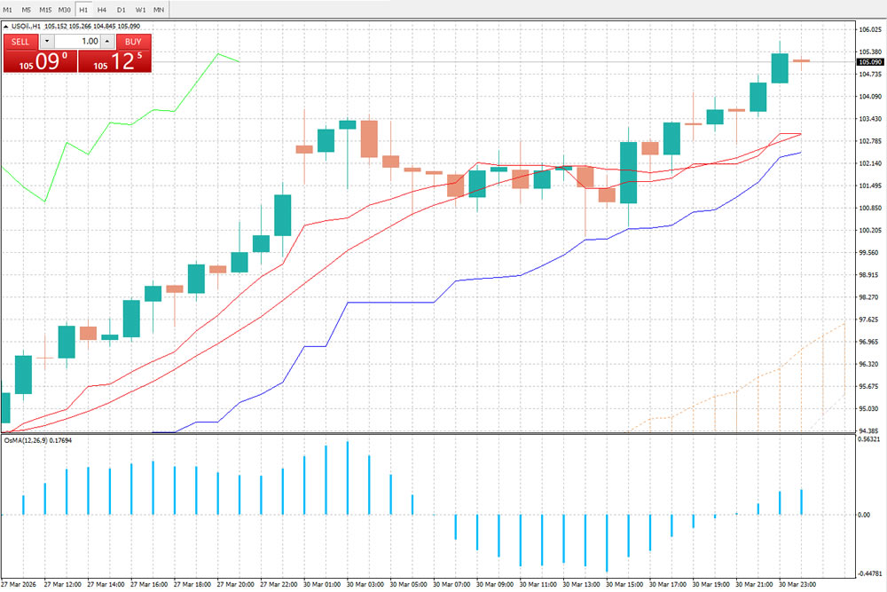Switch to the M1 timeframe
Screen dimensions: 887x592
coord(8,9)
